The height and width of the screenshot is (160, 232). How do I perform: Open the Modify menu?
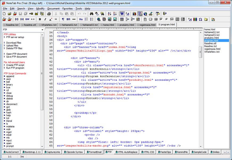click(40, 9)
